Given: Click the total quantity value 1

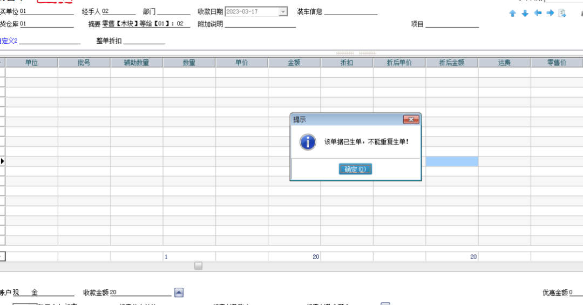Looking at the screenshot, I should (x=166, y=256).
